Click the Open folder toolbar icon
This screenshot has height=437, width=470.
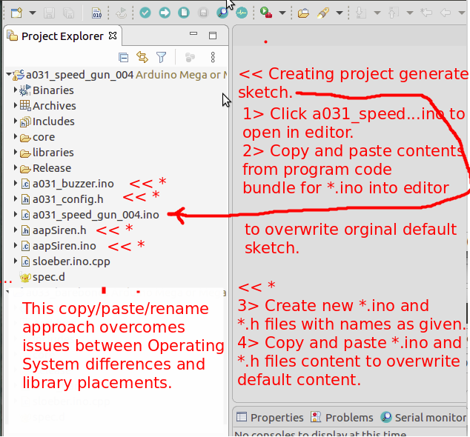[303, 13]
